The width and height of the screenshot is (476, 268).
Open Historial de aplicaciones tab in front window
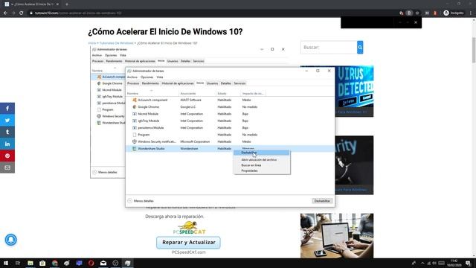point(178,83)
